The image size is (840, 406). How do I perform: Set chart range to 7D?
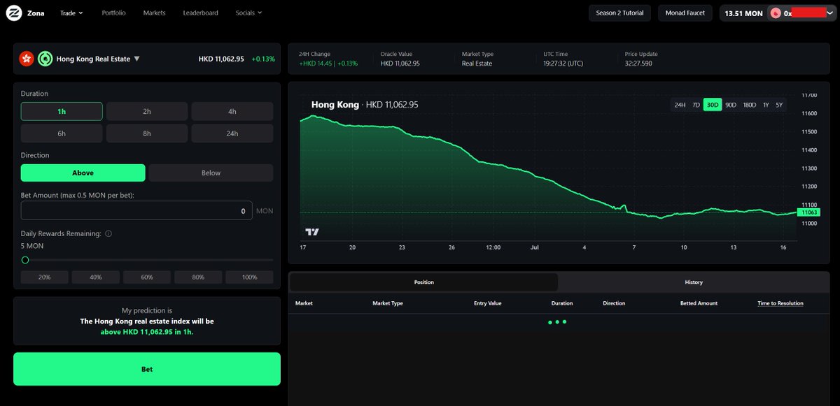tap(696, 105)
